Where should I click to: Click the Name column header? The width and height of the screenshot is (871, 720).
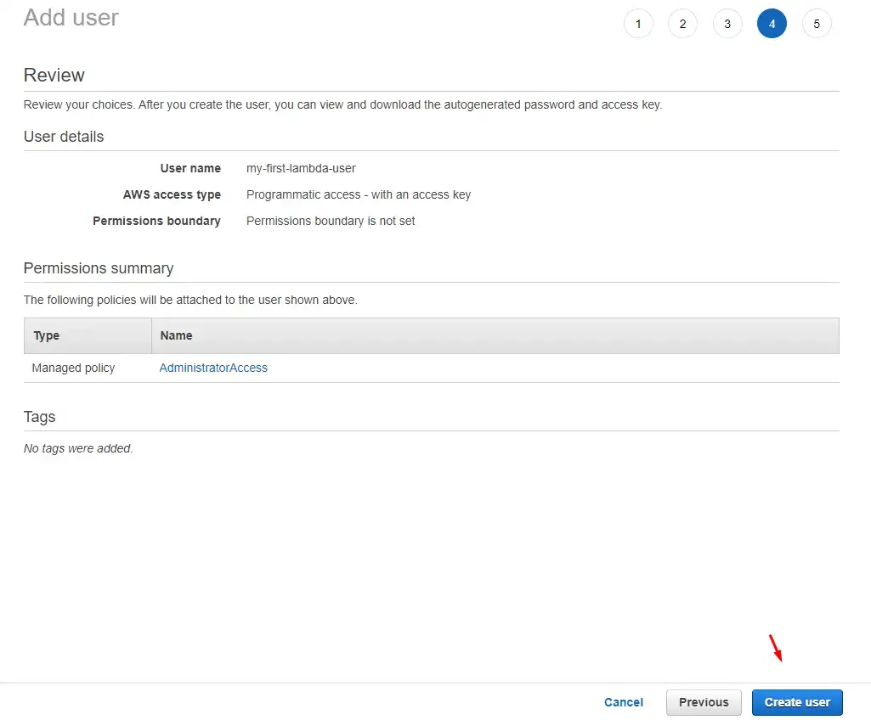coord(176,335)
